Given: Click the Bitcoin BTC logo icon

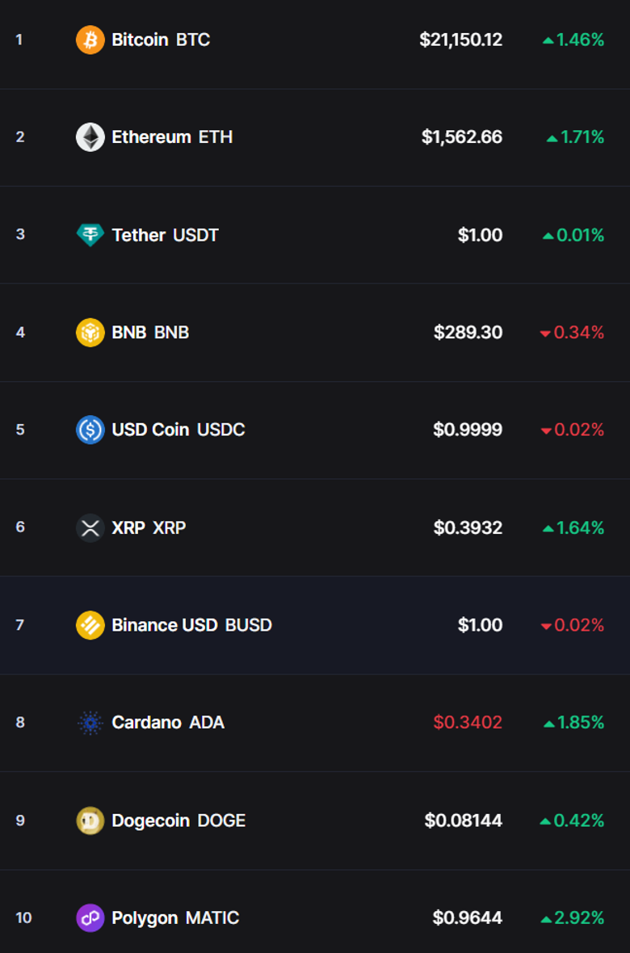Looking at the screenshot, I should coord(91,38).
